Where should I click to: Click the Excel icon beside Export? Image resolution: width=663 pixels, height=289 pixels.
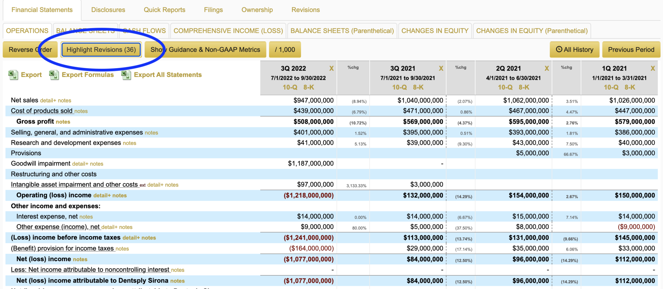(13, 75)
